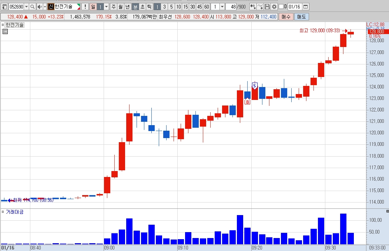Click the add candlestick chart icon
The width and height of the screenshot is (389, 251).
tap(253, 7)
